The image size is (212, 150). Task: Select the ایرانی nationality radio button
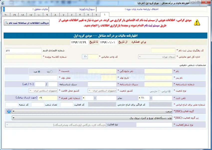[x=169, y=91]
